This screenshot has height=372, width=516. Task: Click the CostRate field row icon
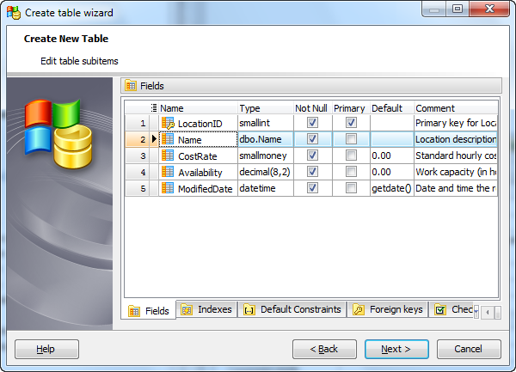click(x=168, y=156)
